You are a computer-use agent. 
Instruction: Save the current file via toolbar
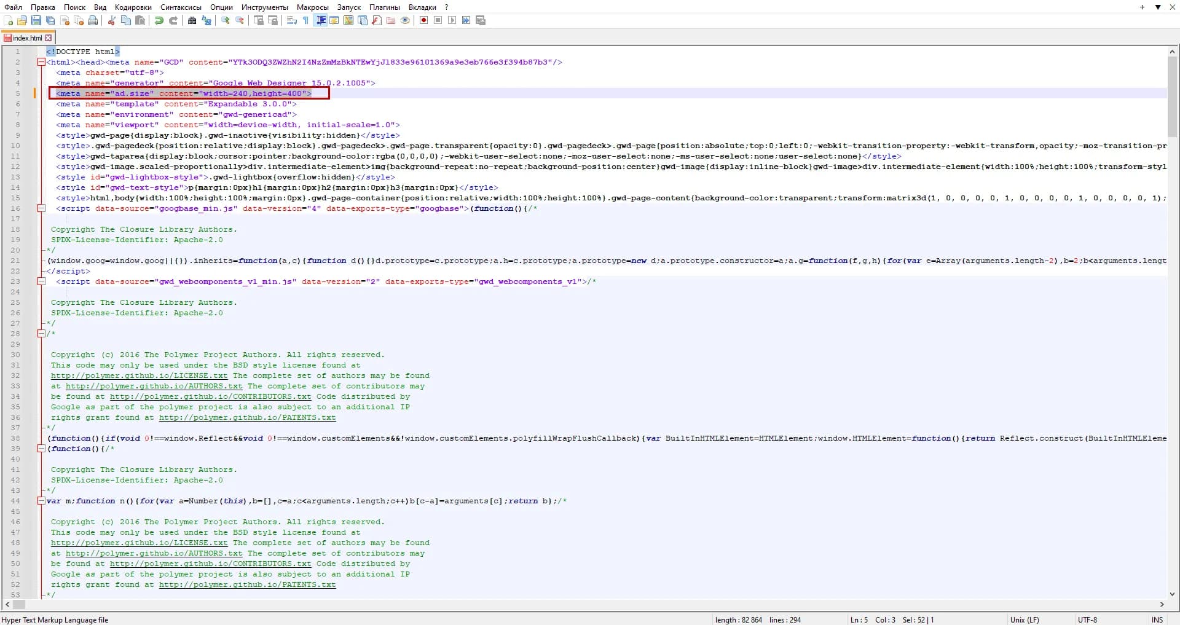[x=36, y=20]
